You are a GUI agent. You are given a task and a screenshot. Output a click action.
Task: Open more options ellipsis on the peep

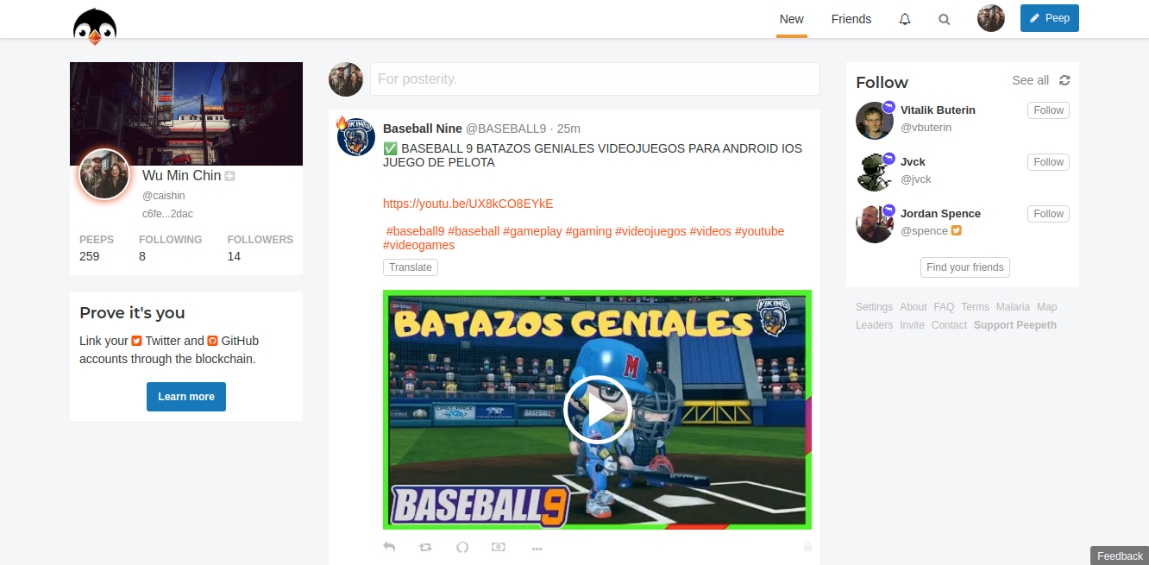(x=537, y=548)
